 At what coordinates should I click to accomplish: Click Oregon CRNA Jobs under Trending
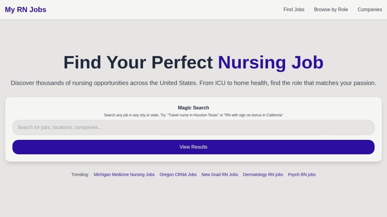click(x=178, y=175)
